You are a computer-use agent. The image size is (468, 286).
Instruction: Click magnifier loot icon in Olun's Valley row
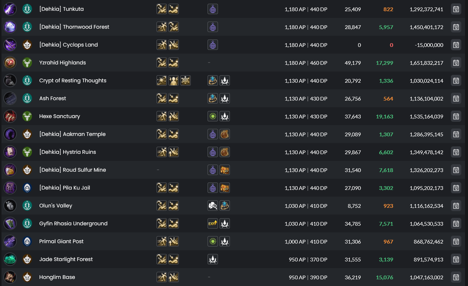(213, 206)
